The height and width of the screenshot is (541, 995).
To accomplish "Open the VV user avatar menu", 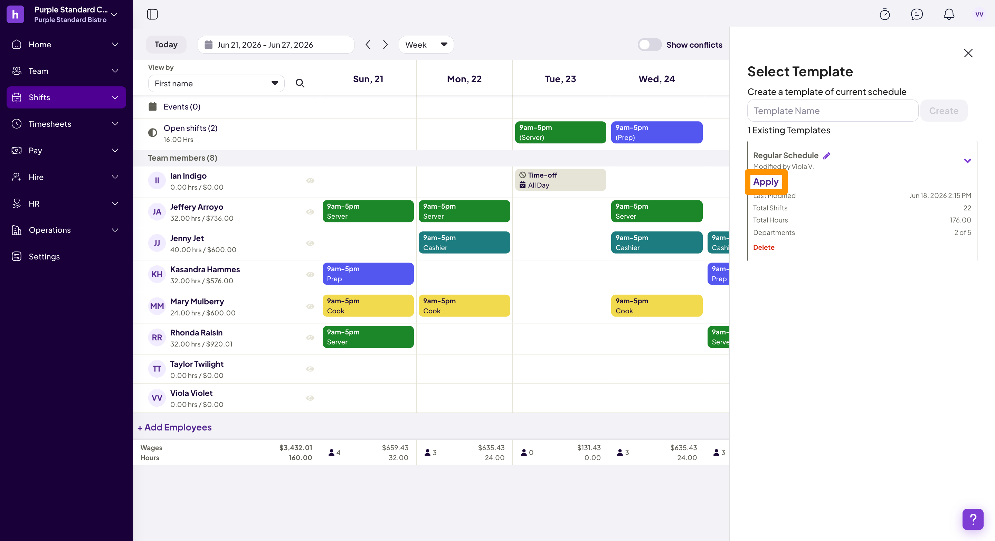I will pyautogui.click(x=979, y=14).
